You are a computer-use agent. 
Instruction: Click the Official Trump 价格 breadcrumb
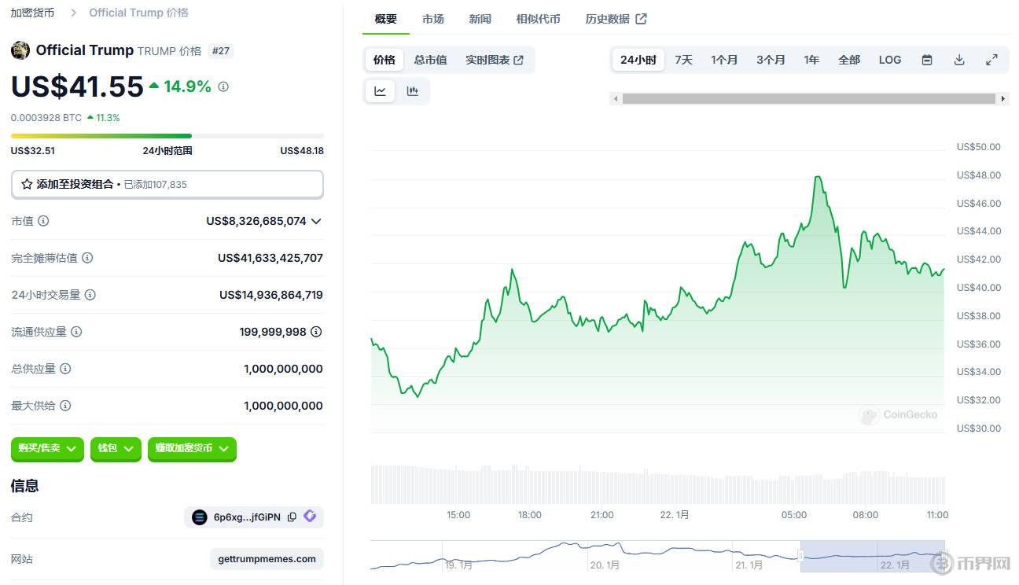(x=138, y=13)
